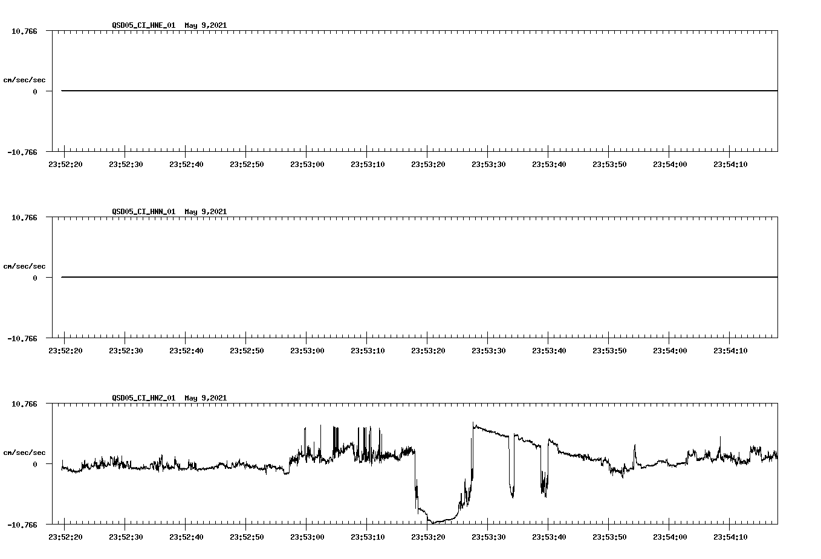
Task: Click the HNZ trace peak near 23:53:28
Action: point(474,424)
